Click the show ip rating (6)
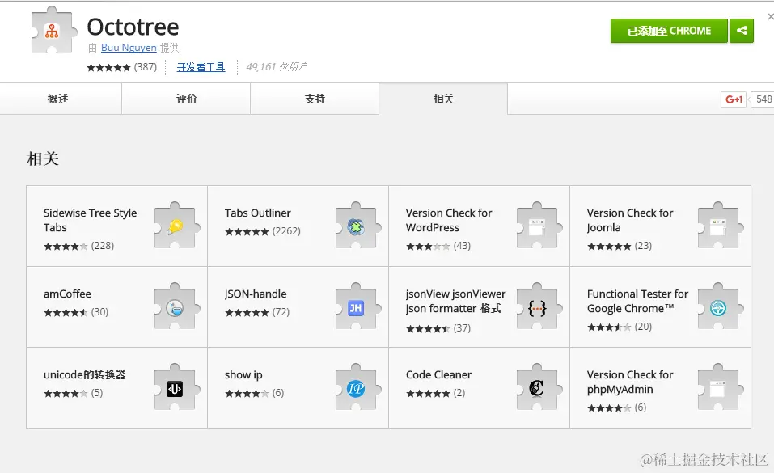 (254, 393)
